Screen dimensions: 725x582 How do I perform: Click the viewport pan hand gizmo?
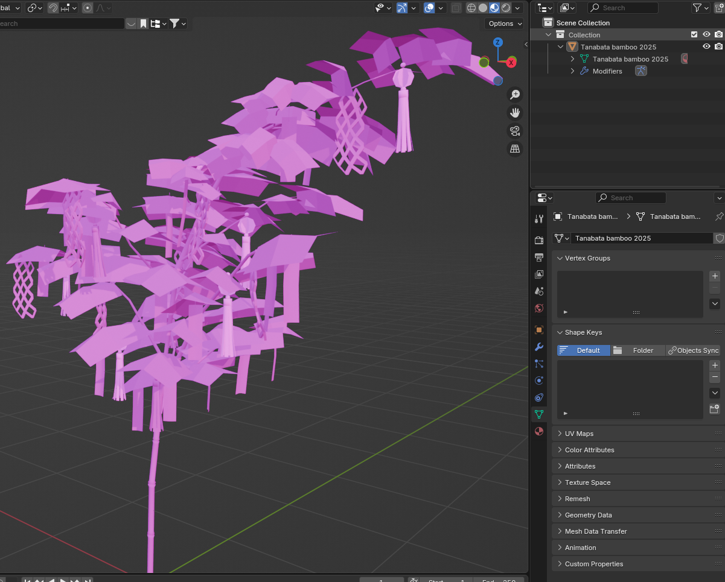pyautogui.click(x=515, y=113)
